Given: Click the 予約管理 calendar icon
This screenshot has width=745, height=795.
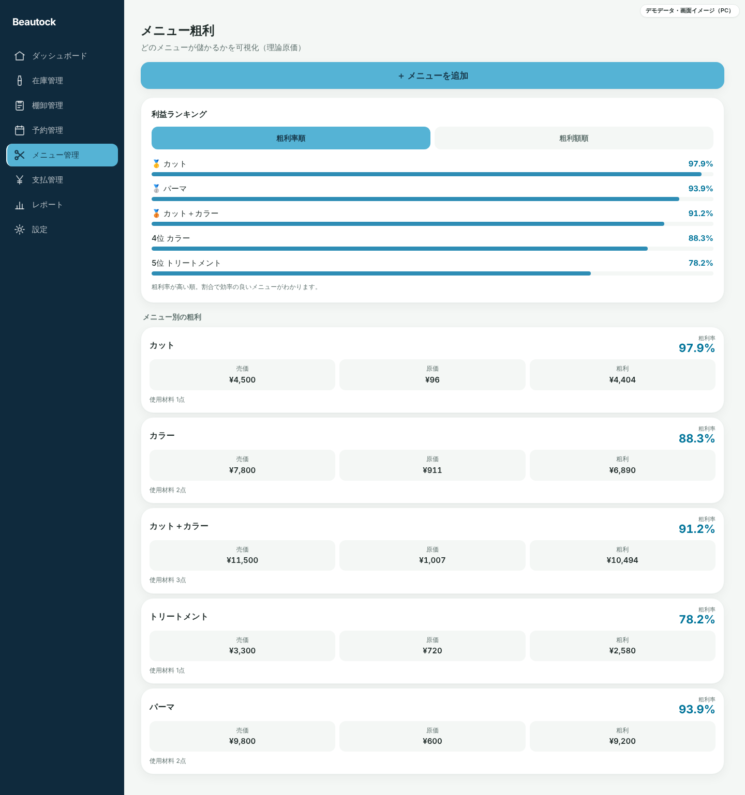Looking at the screenshot, I should tap(20, 130).
